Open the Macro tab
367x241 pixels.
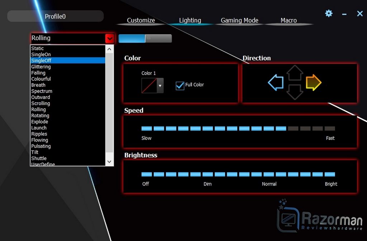289,20
